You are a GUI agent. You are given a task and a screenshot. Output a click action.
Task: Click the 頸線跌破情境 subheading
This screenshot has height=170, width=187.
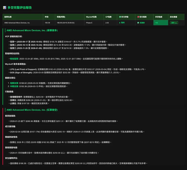[x=11, y=137]
